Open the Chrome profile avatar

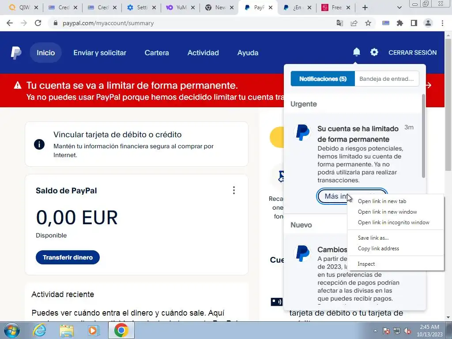tap(428, 23)
